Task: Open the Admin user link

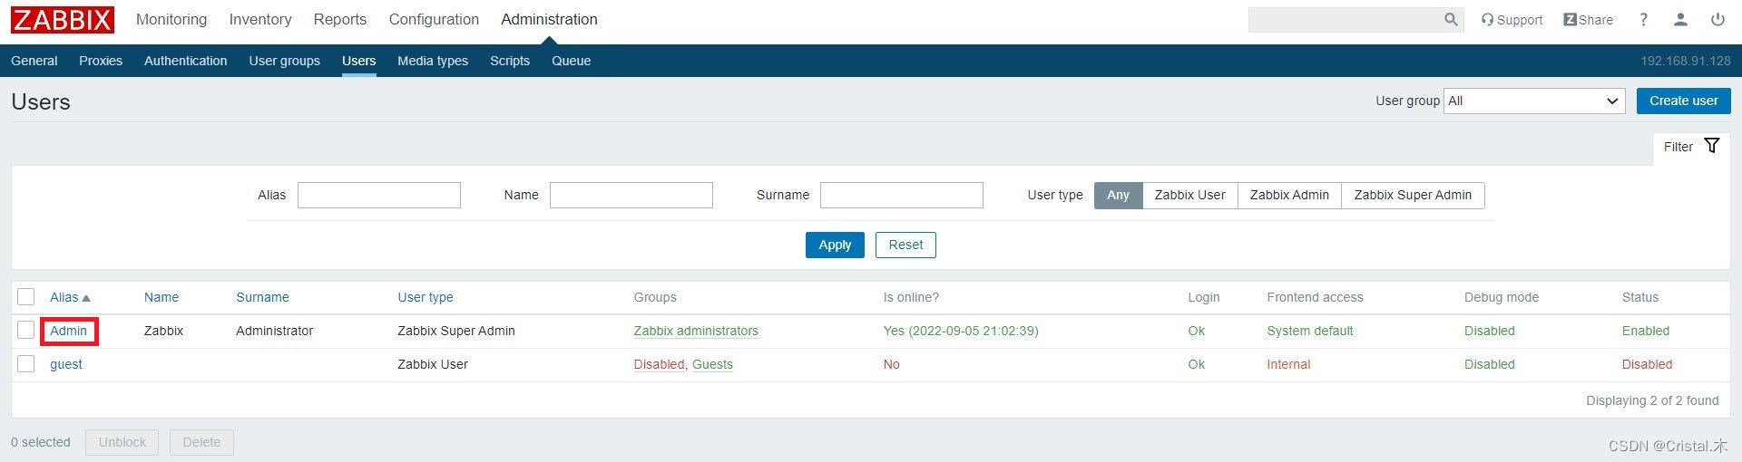Action: (69, 331)
